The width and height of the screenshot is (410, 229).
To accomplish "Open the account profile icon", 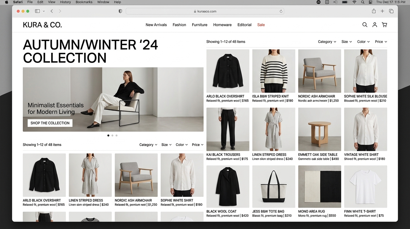I will 375,25.
